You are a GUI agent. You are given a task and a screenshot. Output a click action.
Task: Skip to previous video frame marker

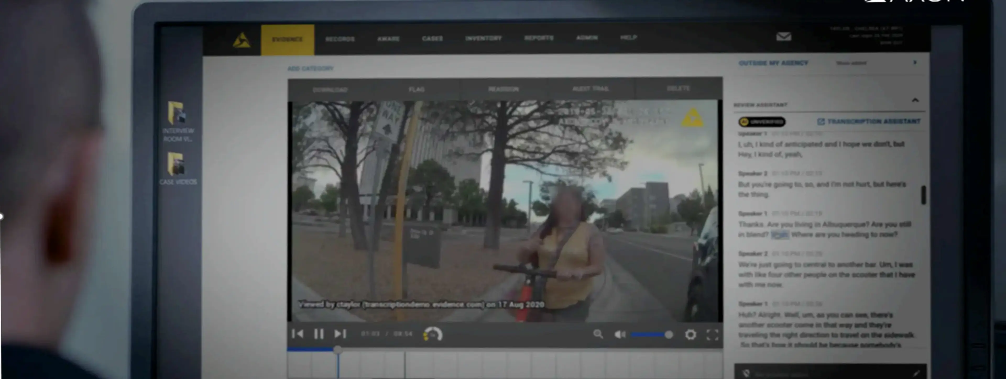tap(298, 334)
